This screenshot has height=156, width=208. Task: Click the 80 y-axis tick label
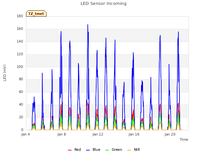21,79
